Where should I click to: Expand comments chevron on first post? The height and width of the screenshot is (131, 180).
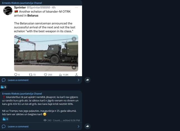[x=78, y=80]
